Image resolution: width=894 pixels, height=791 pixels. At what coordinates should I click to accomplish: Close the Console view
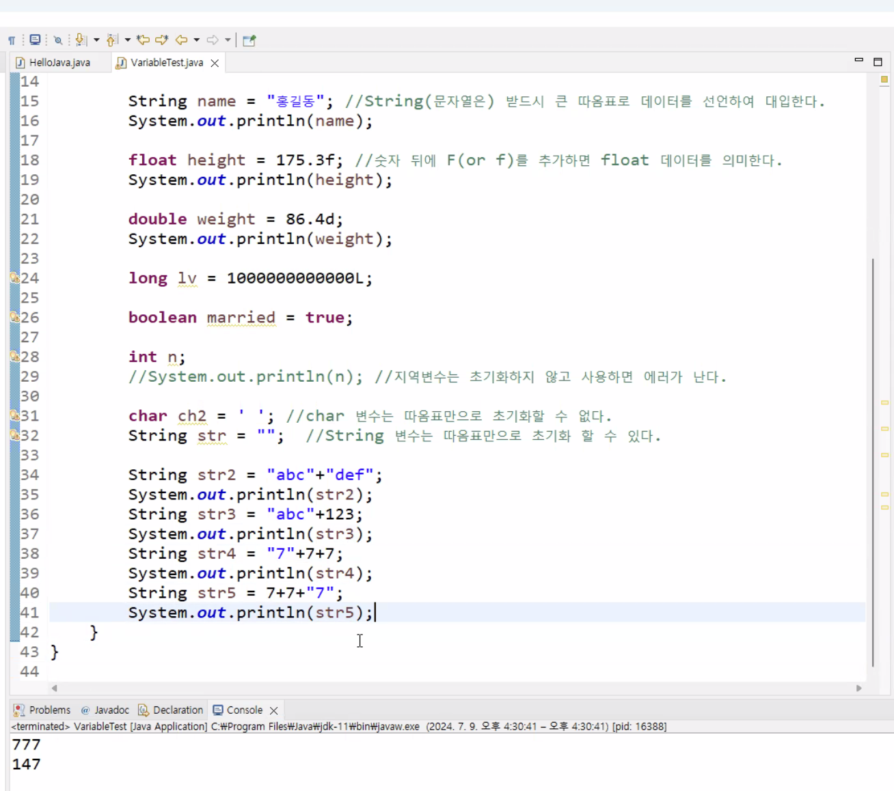pos(274,710)
